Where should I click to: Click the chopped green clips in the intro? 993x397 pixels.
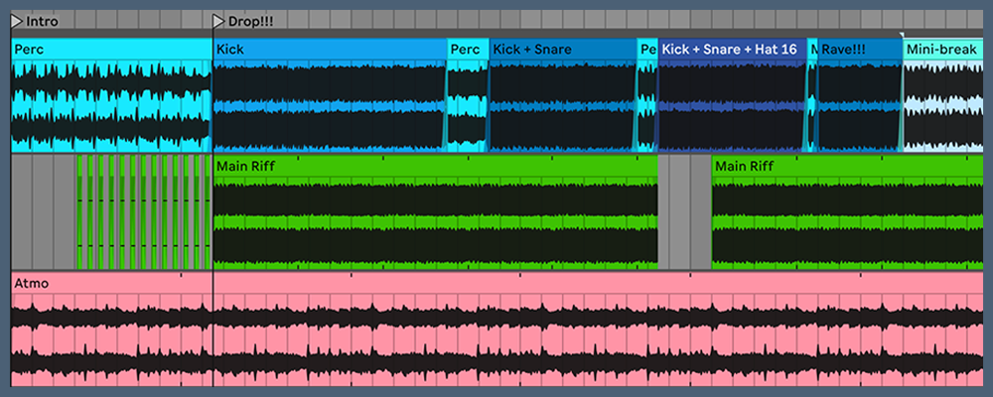pos(144,211)
